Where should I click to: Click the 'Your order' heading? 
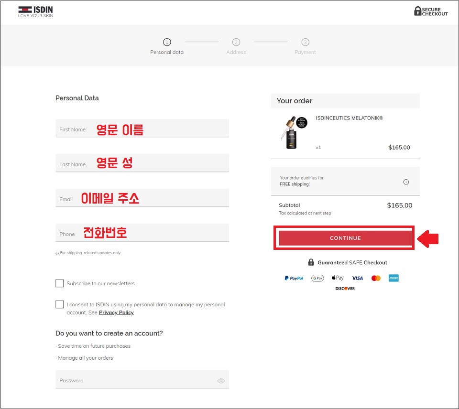pyautogui.click(x=295, y=101)
